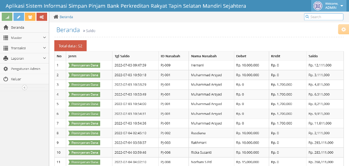Click the Total data : 52 label

70,46
